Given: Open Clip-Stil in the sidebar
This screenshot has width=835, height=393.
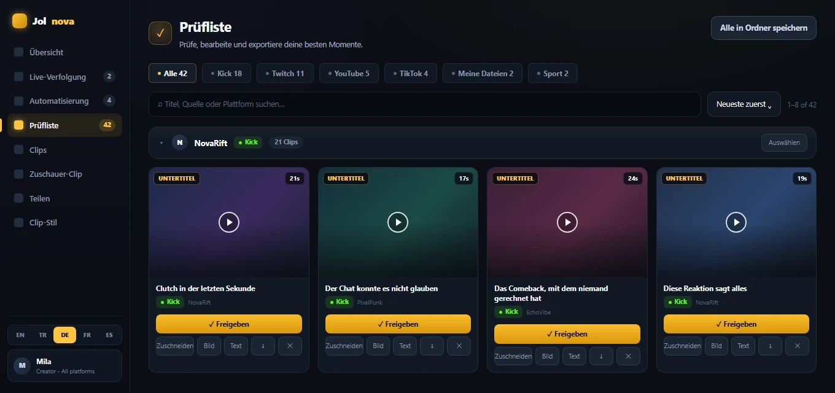Looking at the screenshot, I should tap(64, 222).
